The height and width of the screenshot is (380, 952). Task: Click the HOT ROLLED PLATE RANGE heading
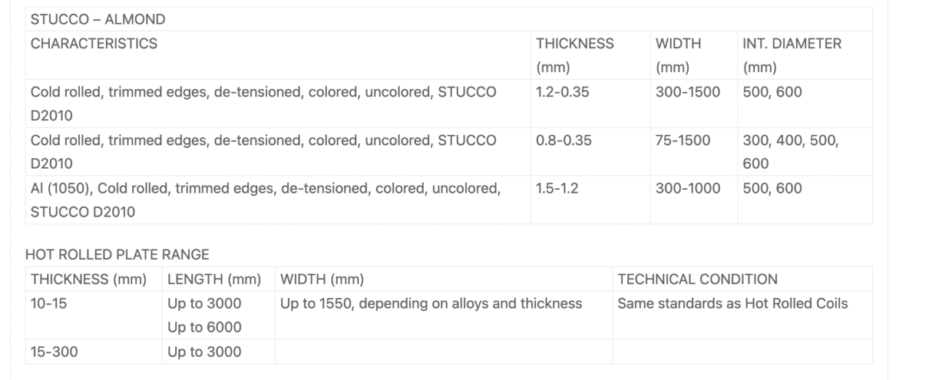pos(117,254)
